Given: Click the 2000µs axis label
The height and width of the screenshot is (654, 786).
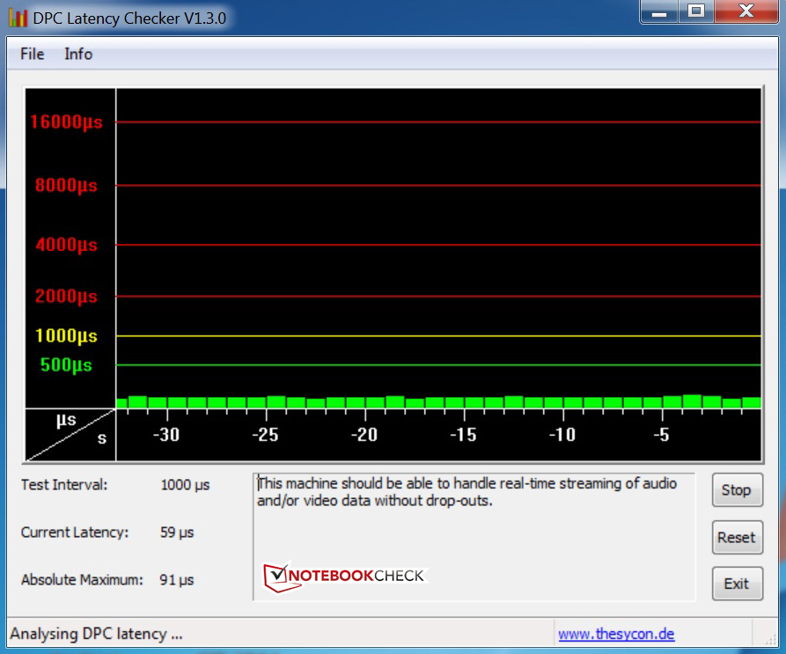Looking at the screenshot, I should pos(66,296).
